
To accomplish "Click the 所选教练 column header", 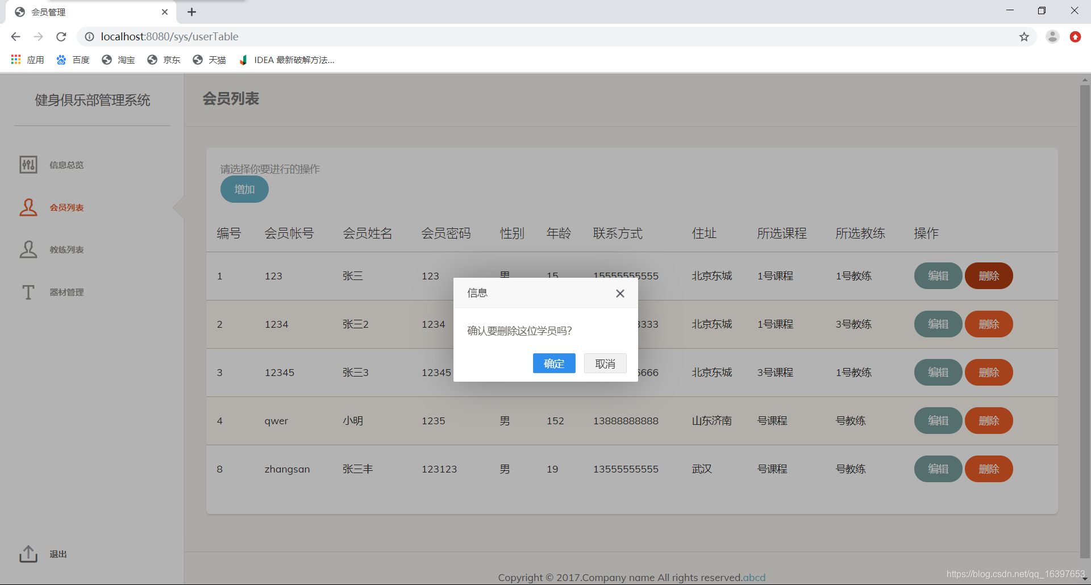I will (x=860, y=233).
